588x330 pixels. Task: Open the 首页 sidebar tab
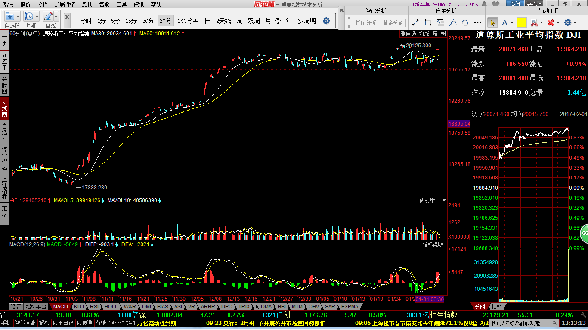click(4, 41)
